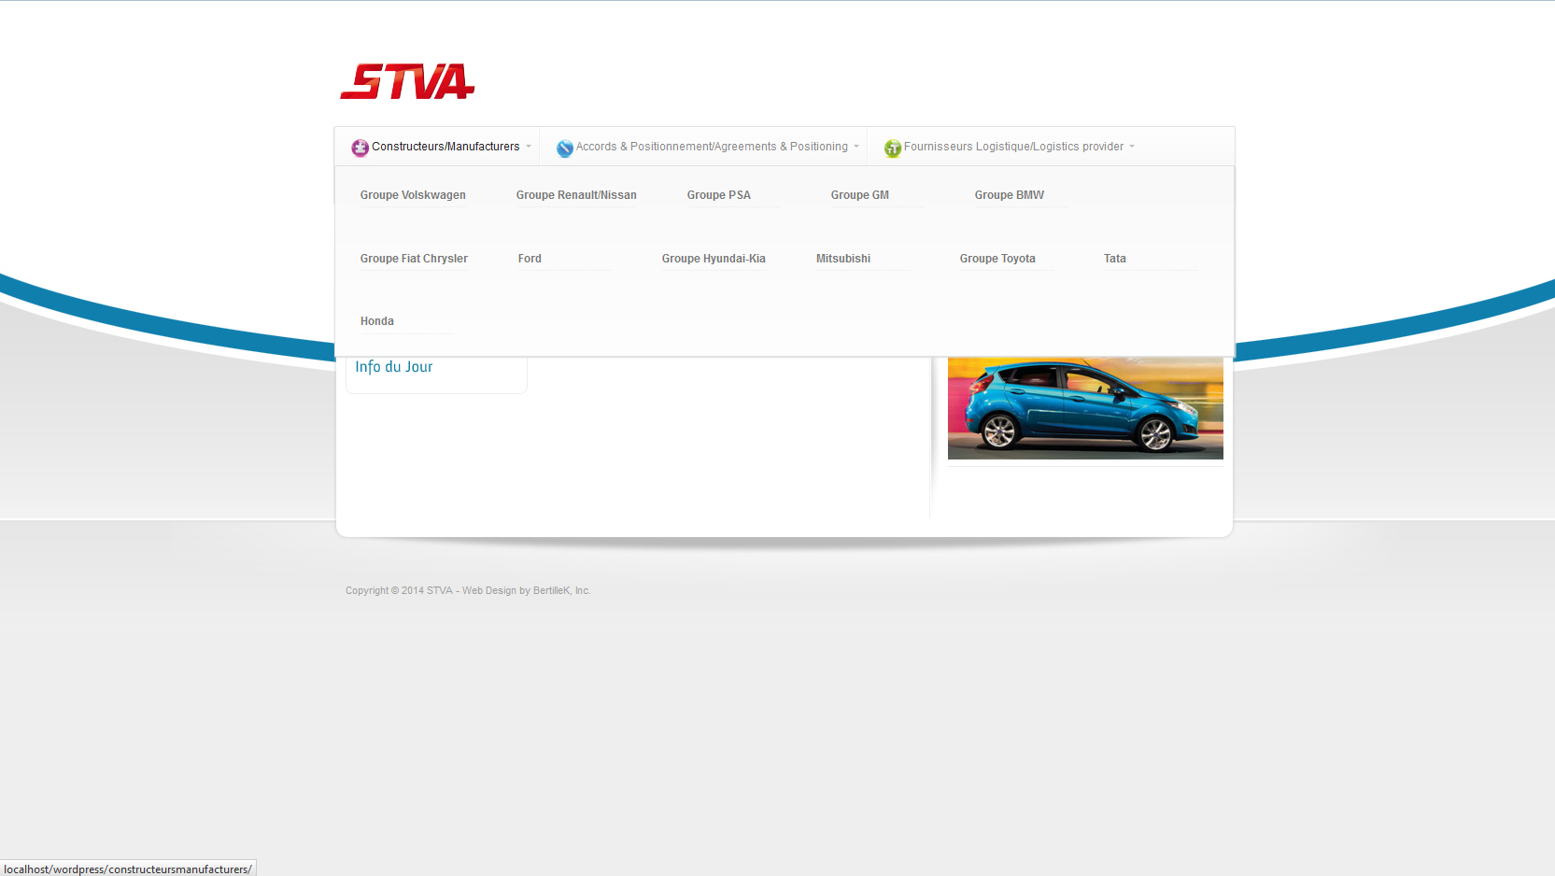Screen dimensions: 1555x876
Task: Select Tata from the manufacturers list
Action: 1115,259
